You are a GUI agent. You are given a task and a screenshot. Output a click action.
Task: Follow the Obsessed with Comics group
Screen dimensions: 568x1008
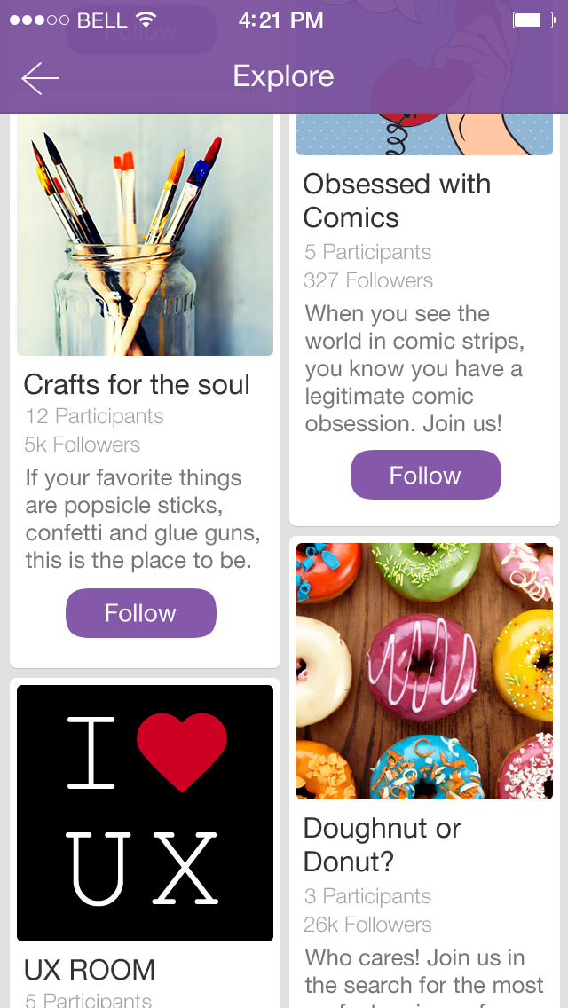click(425, 476)
